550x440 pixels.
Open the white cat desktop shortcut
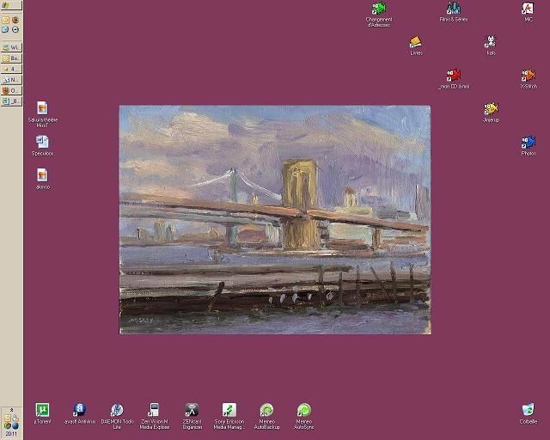[x=491, y=46]
